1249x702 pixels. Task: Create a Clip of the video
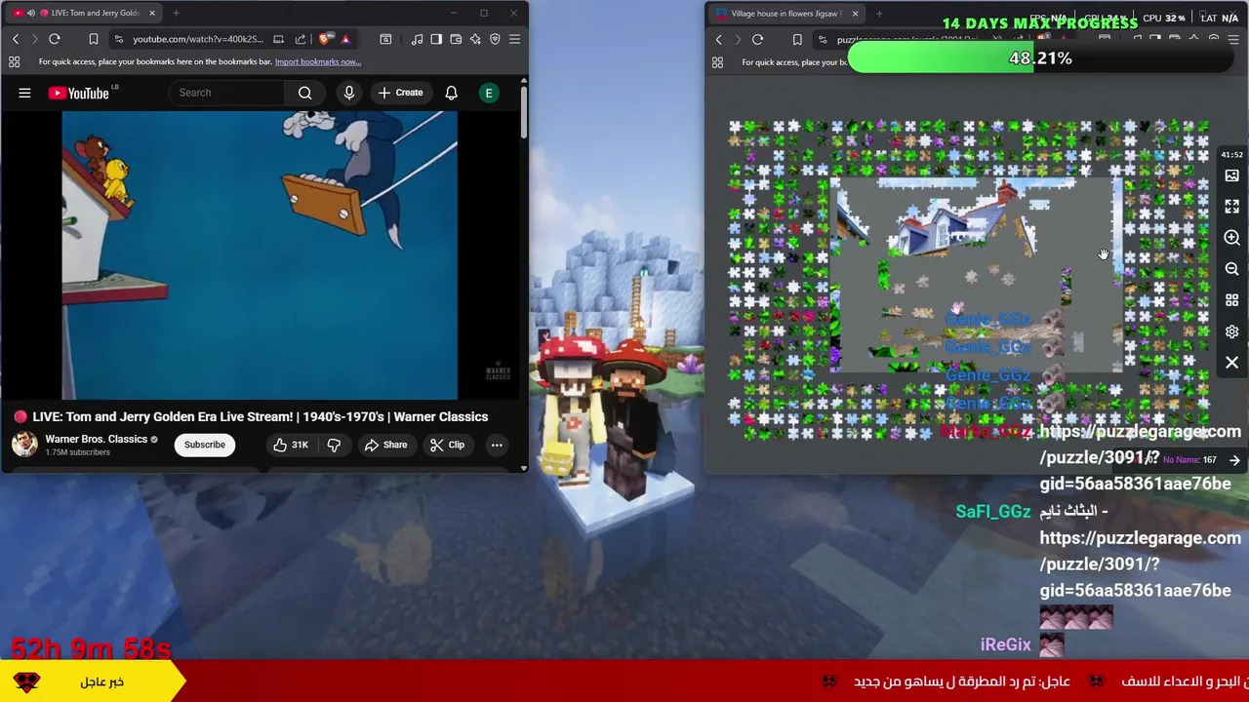point(447,445)
